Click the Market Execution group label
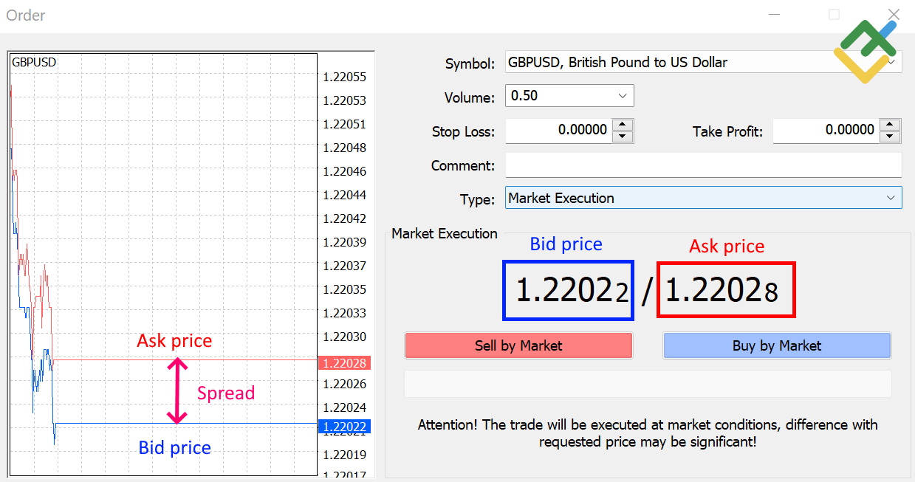 coord(445,233)
